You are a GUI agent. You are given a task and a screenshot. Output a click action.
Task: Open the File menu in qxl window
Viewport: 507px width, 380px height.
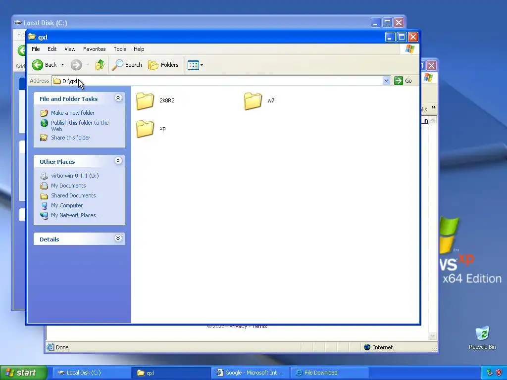point(36,49)
